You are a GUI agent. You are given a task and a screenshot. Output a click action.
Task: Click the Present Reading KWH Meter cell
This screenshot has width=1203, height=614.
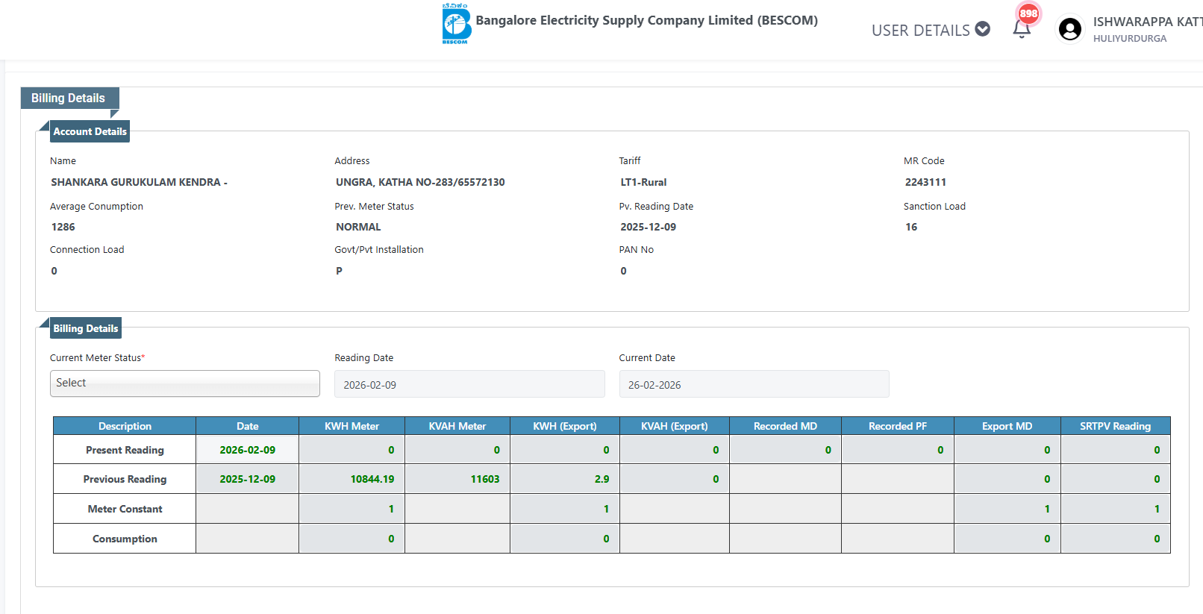tap(351, 450)
